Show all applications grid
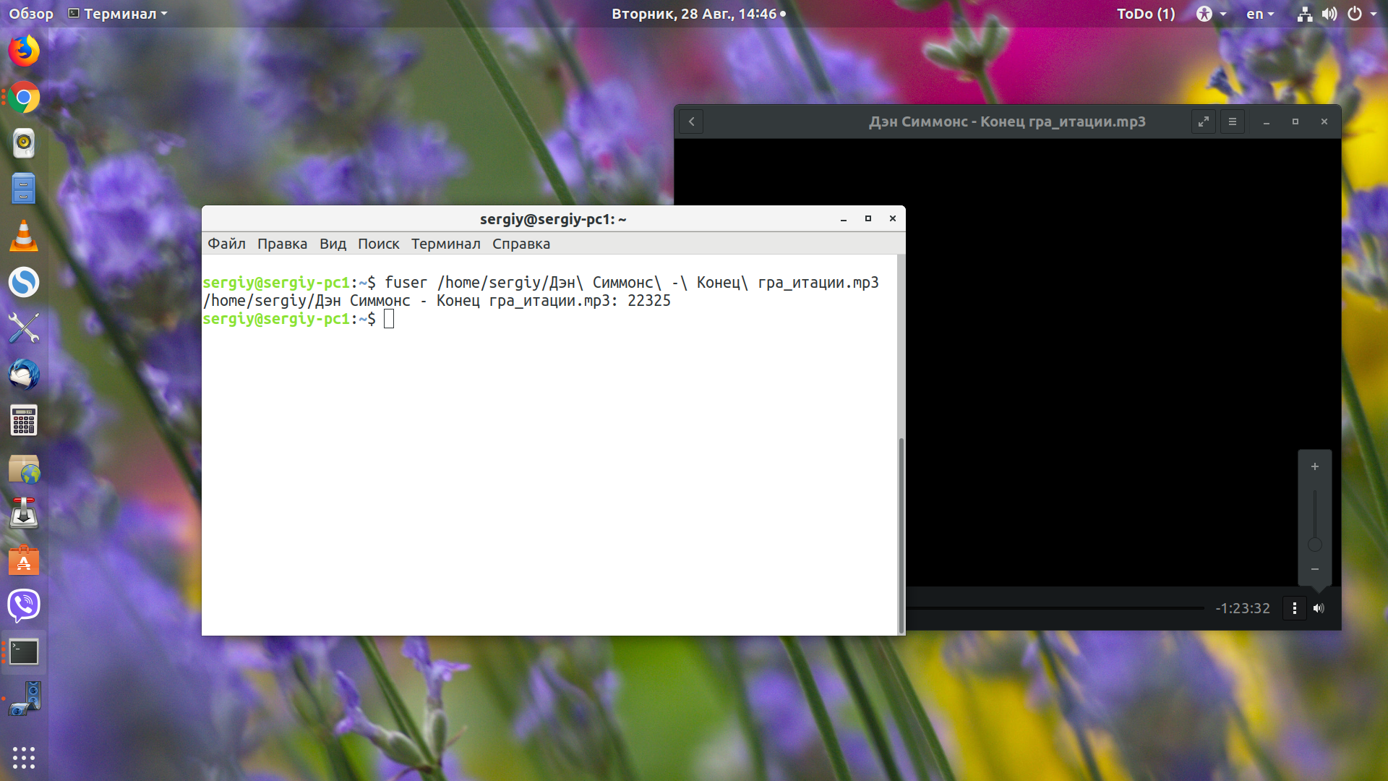This screenshot has height=781, width=1388. click(x=24, y=757)
